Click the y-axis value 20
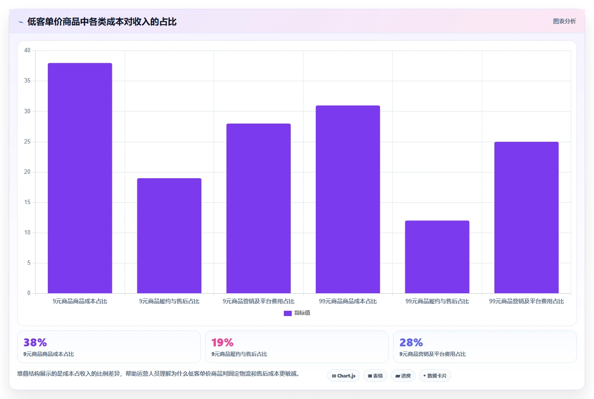The image size is (594, 399). pyautogui.click(x=27, y=172)
